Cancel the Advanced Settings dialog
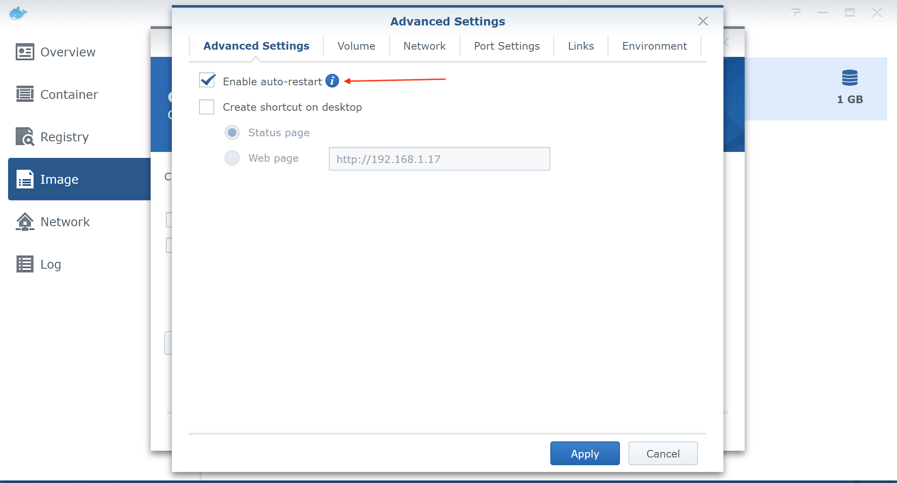The height and width of the screenshot is (483, 897). click(x=663, y=453)
